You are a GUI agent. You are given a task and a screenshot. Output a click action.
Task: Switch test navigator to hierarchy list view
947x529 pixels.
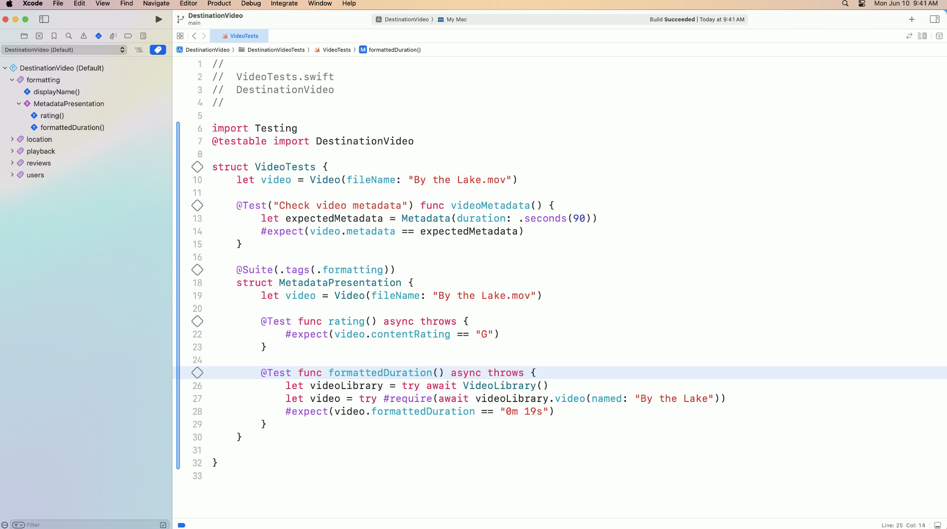pos(139,50)
